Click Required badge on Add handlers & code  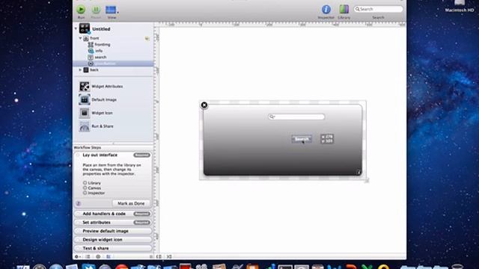tap(141, 214)
